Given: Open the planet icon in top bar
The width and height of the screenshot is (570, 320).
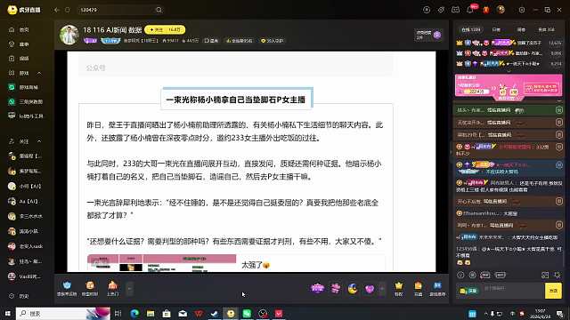Looking at the screenshot, I should (x=441, y=10).
